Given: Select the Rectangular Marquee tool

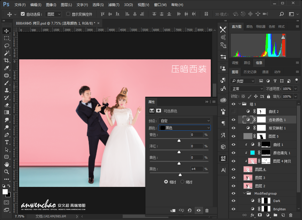Looking at the screenshot, I should (7, 38).
